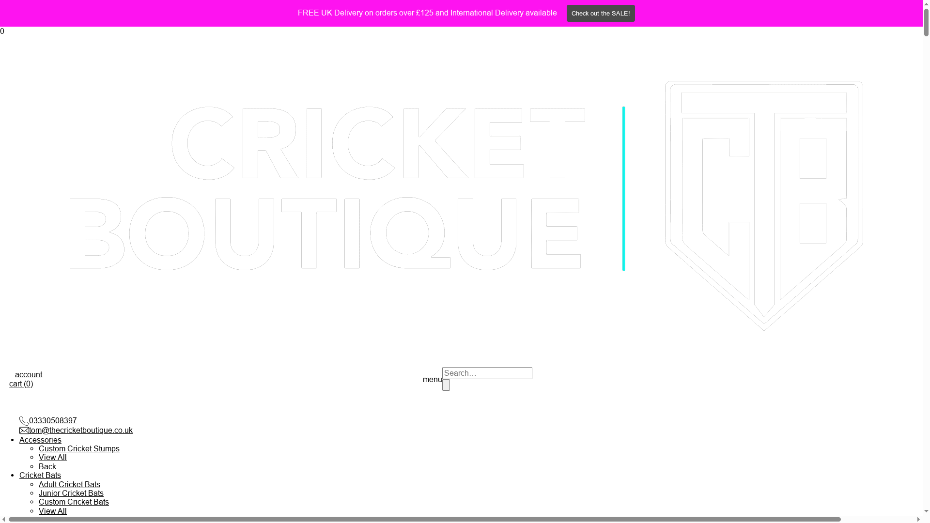Image resolution: width=930 pixels, height=523 pixels.
Task: Collapse the submenu using Back
Action: point(47,466)
